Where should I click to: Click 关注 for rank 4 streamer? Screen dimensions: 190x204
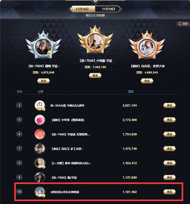[x=169, y=105]
